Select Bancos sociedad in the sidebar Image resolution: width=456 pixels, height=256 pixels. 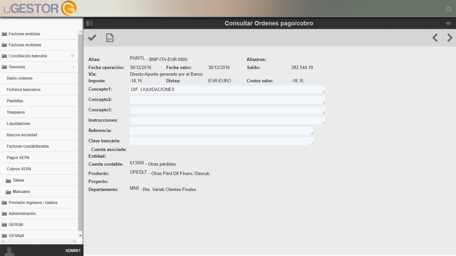[39, 135]
